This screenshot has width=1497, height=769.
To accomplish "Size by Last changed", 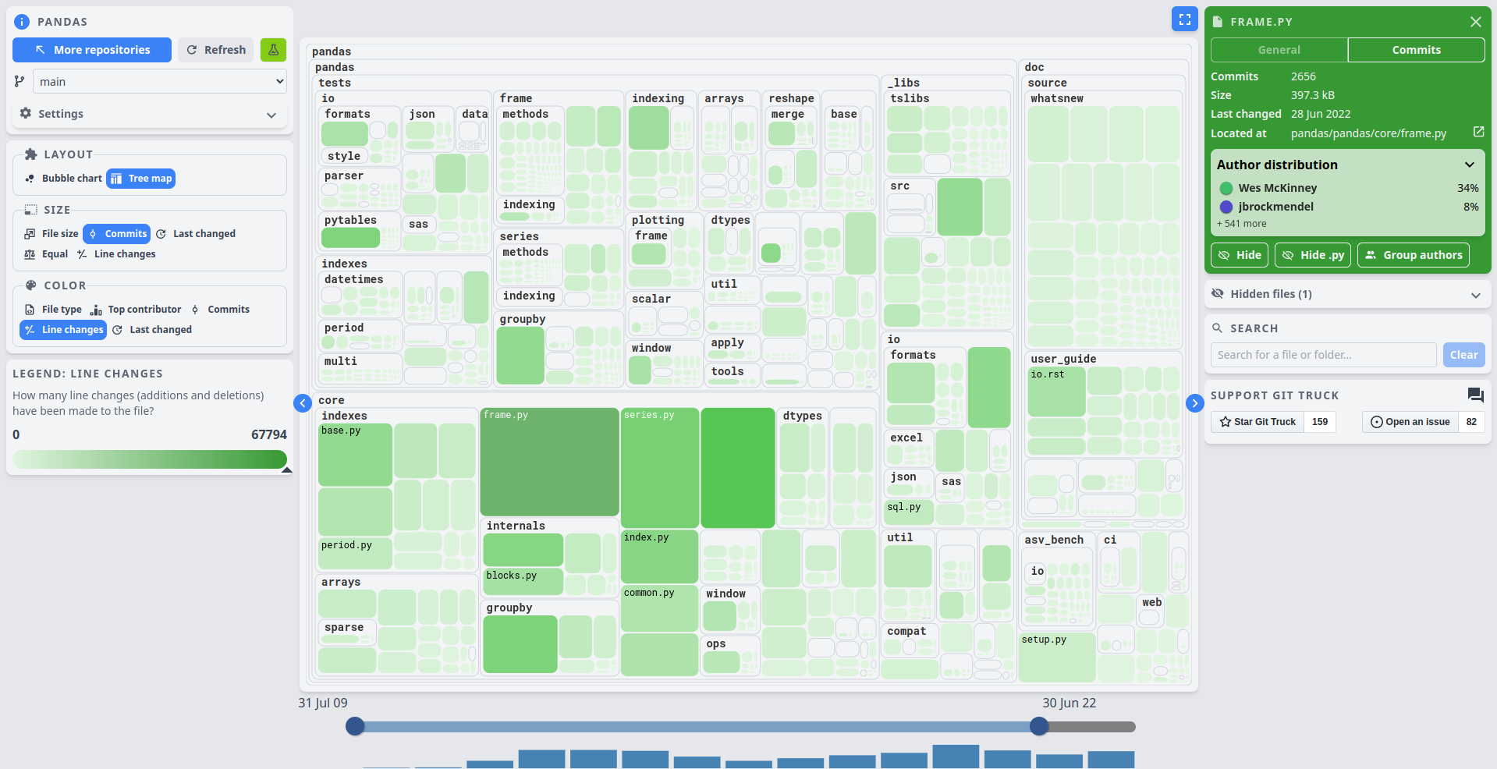I will pyautogui.click(x=195, y=233).
